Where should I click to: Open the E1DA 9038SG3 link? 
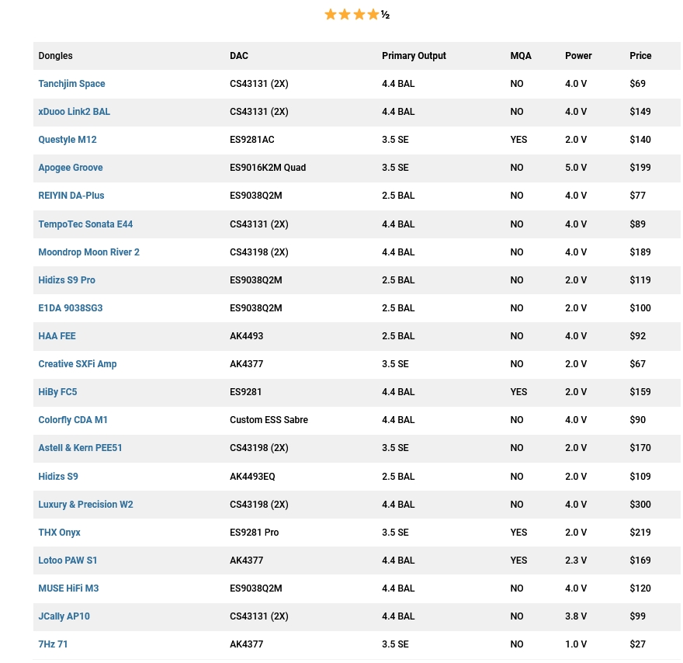coord(71,308)
